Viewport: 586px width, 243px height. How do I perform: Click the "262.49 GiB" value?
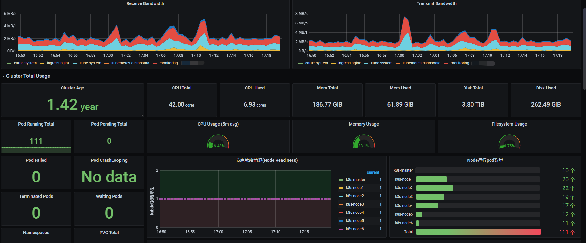pyautogui.click(x=546, y=105)
